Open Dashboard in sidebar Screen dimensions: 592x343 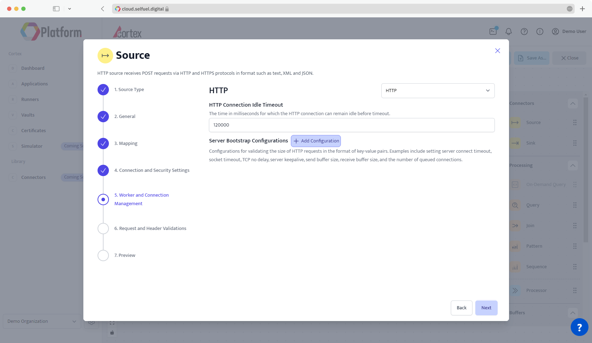[33, 68]
